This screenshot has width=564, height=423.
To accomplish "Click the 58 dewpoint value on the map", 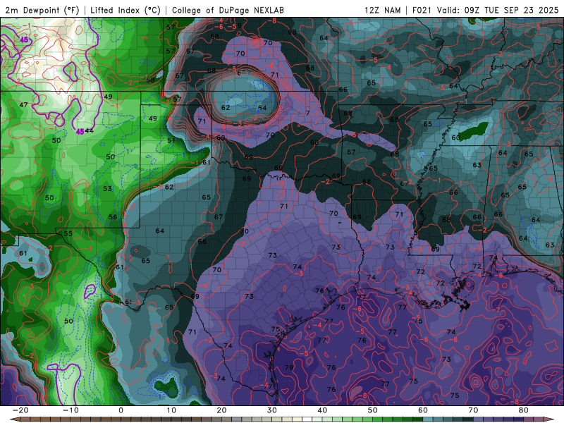I will (x=150, y=80).
